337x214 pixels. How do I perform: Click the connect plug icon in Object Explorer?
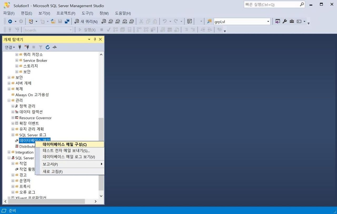tap(20, 47)
